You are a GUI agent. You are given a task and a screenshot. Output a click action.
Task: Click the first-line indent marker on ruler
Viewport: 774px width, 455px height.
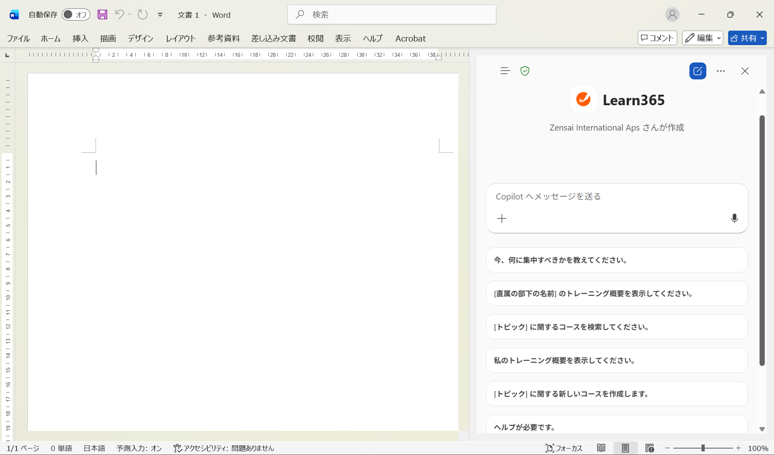96,50
